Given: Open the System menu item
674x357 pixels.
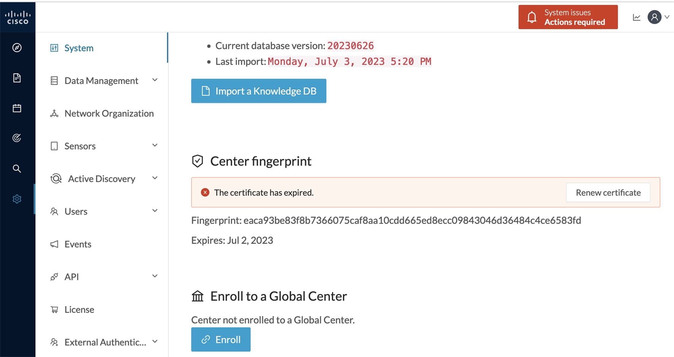Looking at the screenshot, I should tap(79, 48).
